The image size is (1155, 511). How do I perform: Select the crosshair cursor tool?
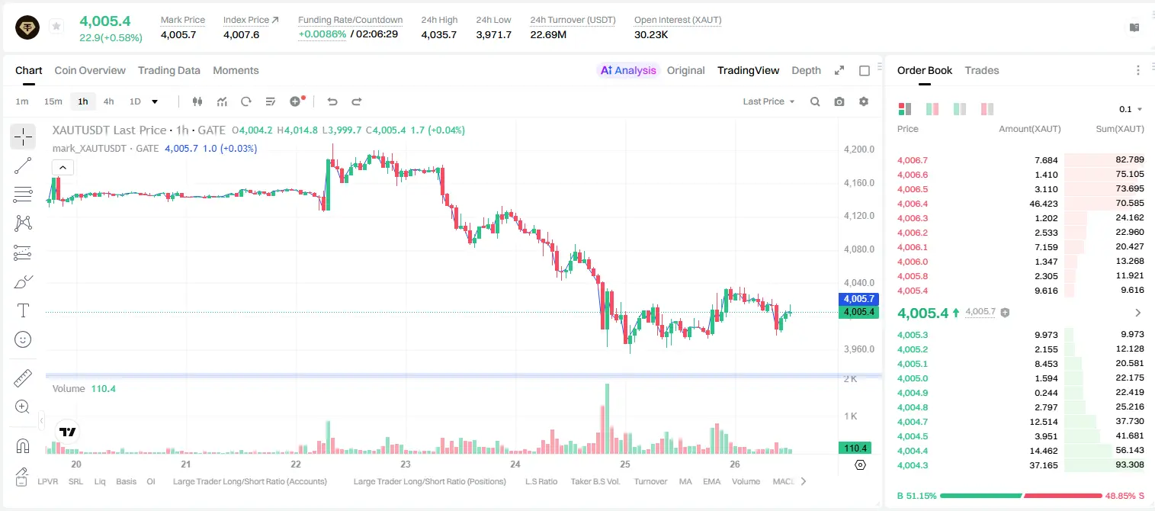[23, 137]
